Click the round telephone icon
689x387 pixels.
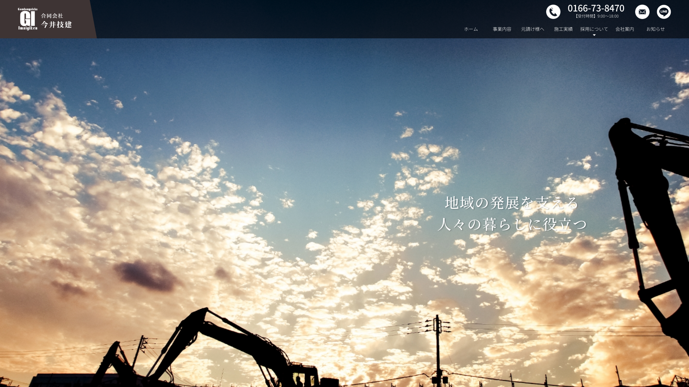point(553,12)
